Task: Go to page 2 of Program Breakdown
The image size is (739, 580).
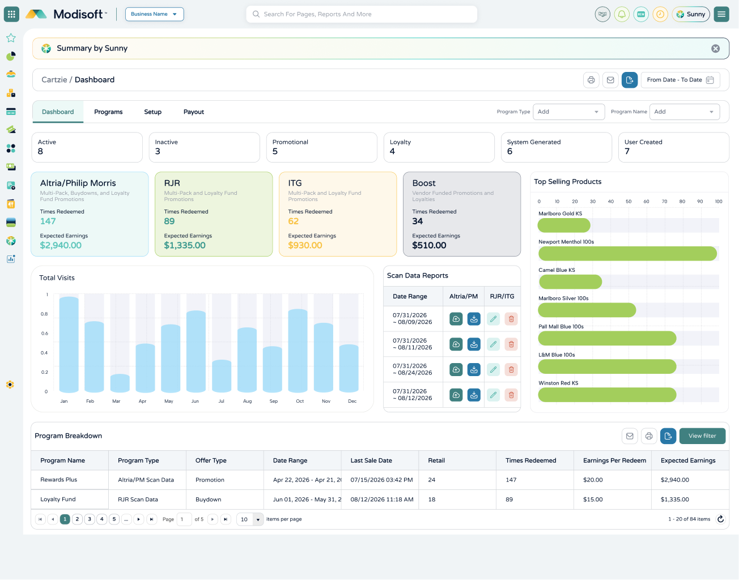Action: click(x=77, y=519)
